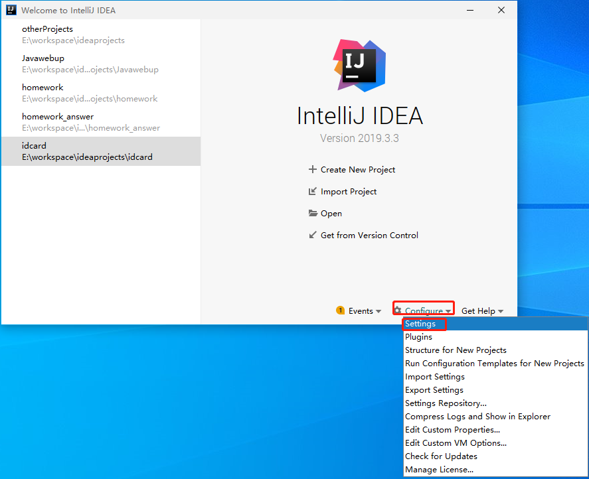Select Check for Updates
Image resolution: width=589 pixels, height=479 pixels.
[x=495, y=456]
